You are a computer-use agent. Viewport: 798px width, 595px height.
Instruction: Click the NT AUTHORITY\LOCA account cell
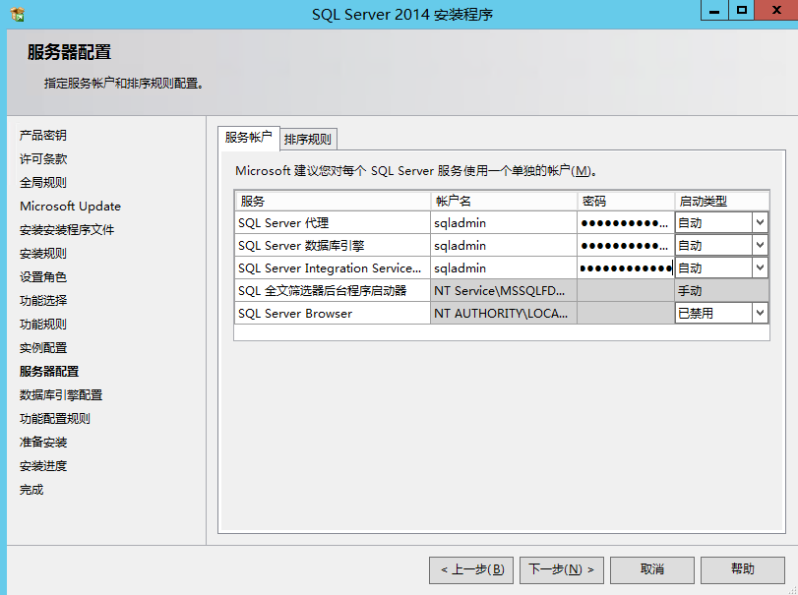tap(504, 314)
